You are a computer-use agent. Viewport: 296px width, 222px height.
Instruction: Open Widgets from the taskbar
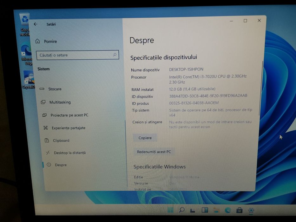click(205, 210)
